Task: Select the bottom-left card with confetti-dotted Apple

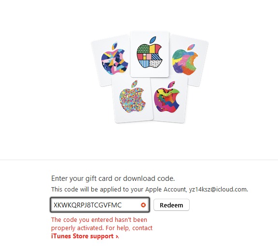Action: (132, 99)
